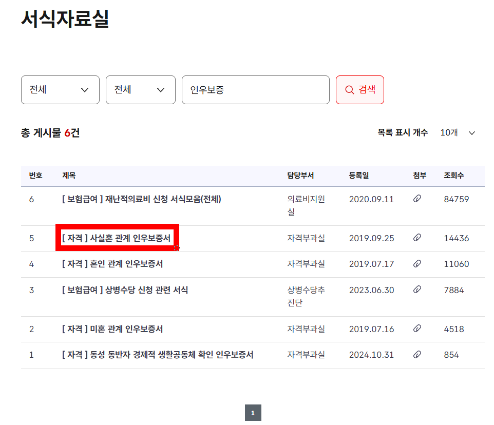The height and width of the screenshot is (425, 494).
Task: Click attachment icon for 혼인 관계 row
Action: coord(417,263)
